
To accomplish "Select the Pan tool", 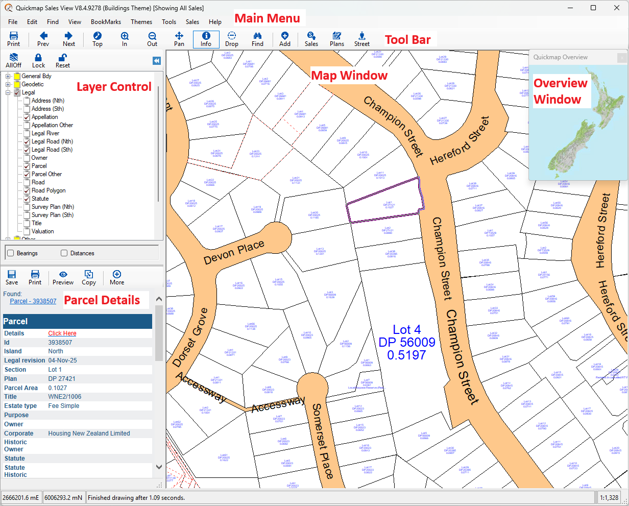I will click(179, 39).
